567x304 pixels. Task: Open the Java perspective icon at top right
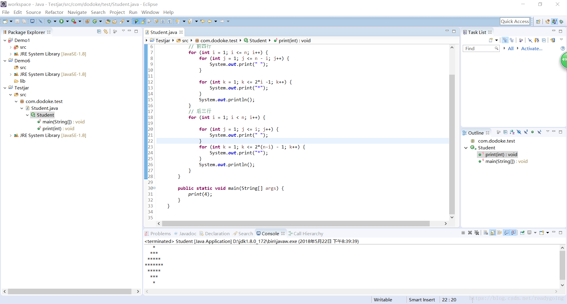click(x=554, y=21)
